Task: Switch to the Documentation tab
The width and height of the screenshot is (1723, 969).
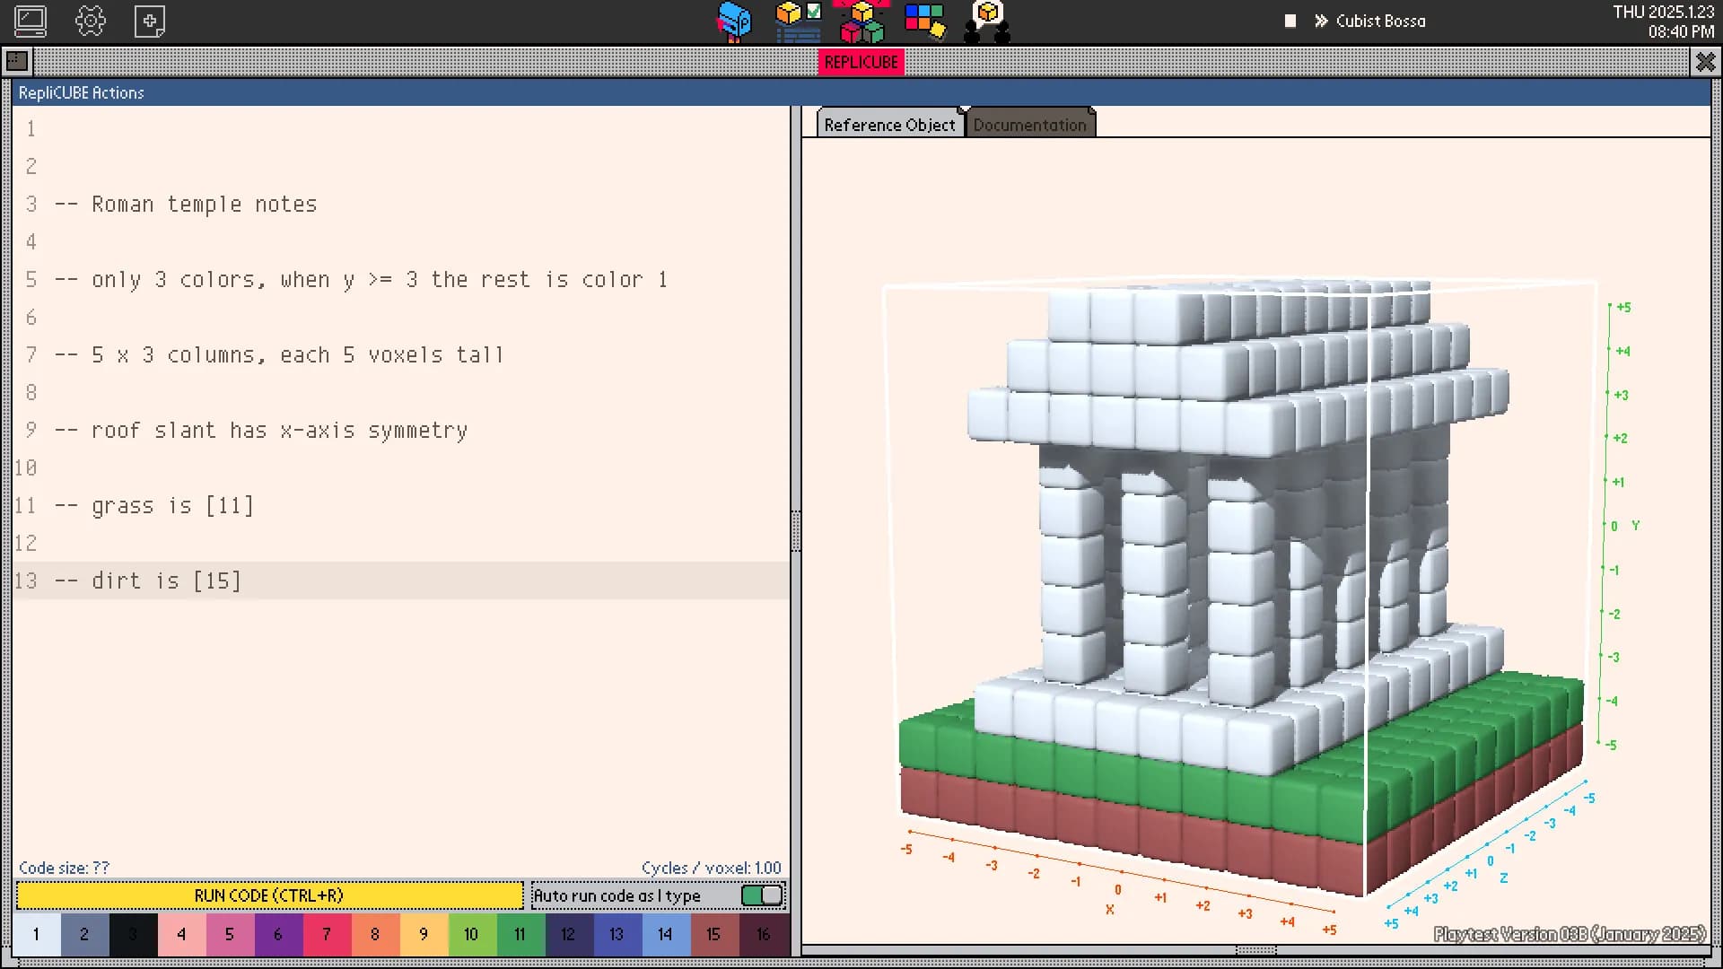Action: coord(1030,125)
